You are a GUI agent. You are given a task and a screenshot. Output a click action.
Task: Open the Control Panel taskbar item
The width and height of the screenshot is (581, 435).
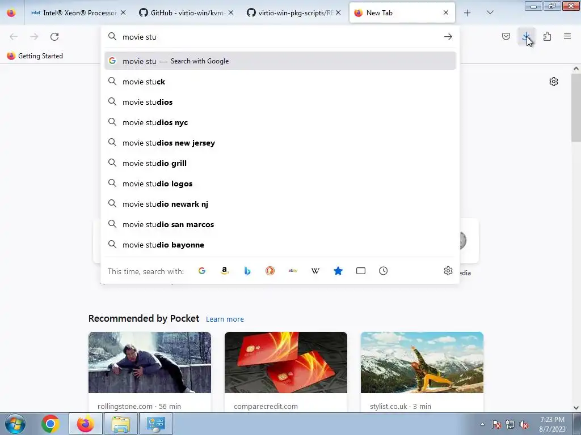(155, 424)
